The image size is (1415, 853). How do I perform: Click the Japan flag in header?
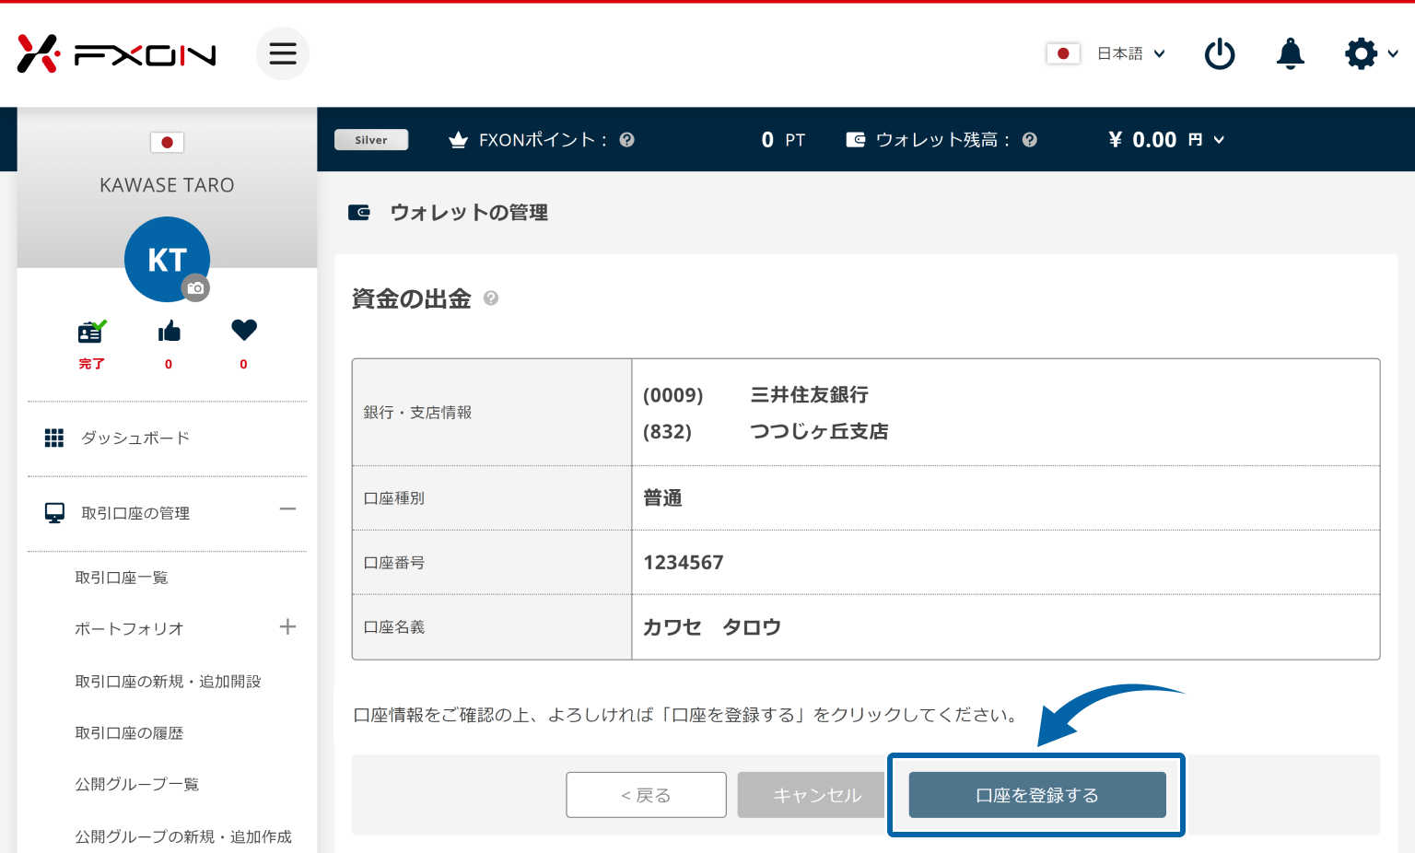tap(1063, 53)
